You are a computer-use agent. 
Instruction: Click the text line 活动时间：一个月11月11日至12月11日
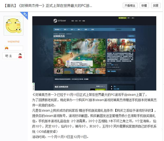(x=60, y=137)
